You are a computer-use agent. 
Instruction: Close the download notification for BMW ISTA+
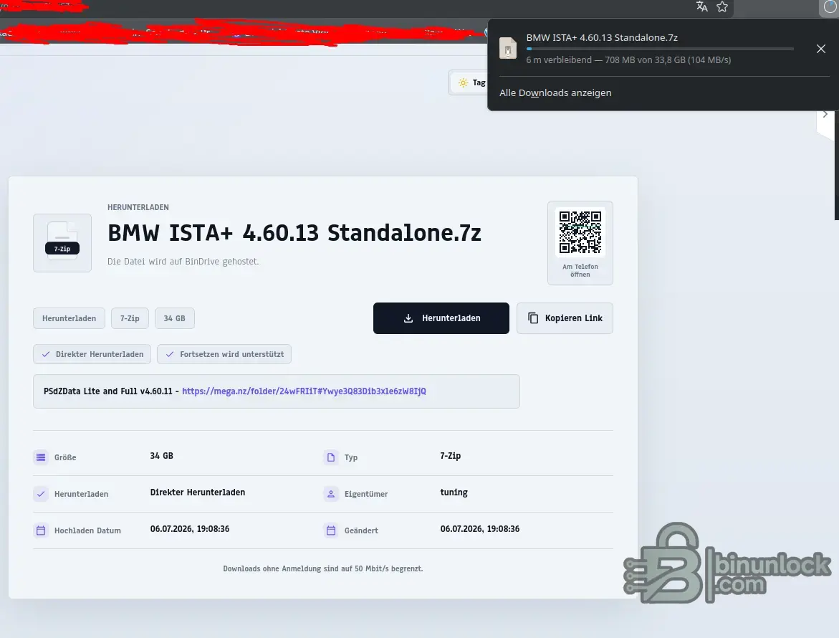821,49
